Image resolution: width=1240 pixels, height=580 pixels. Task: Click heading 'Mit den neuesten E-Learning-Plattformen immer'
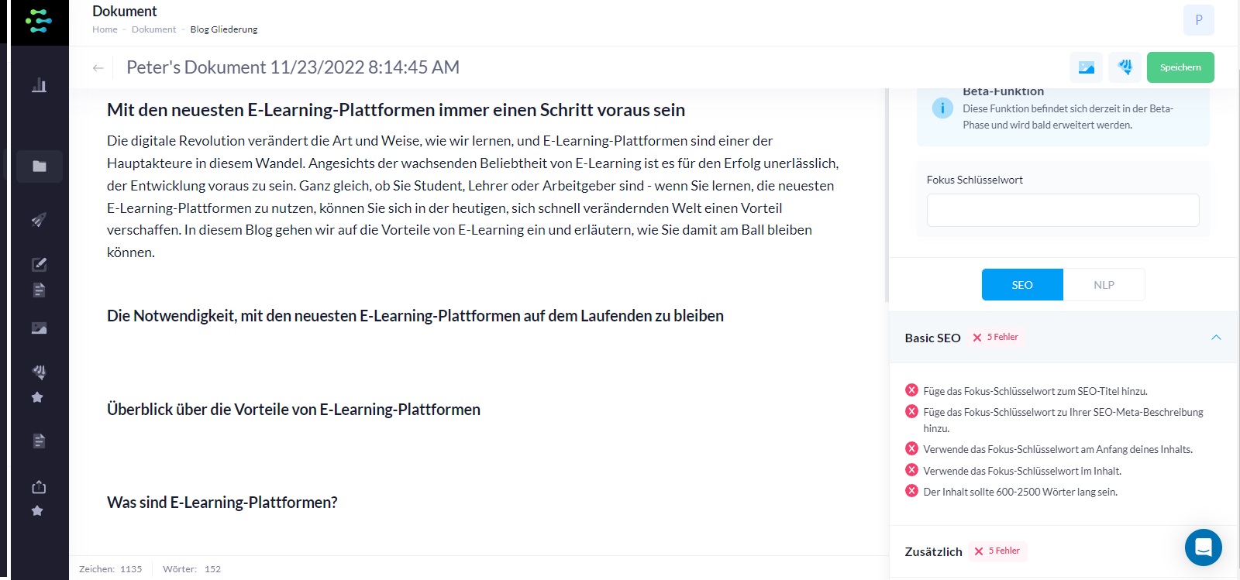click(396, 110)
